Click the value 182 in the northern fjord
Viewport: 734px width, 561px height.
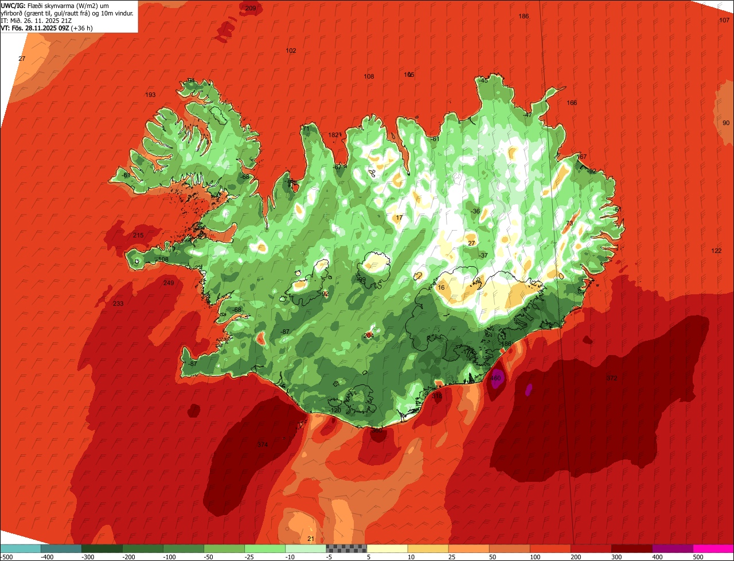333,135
